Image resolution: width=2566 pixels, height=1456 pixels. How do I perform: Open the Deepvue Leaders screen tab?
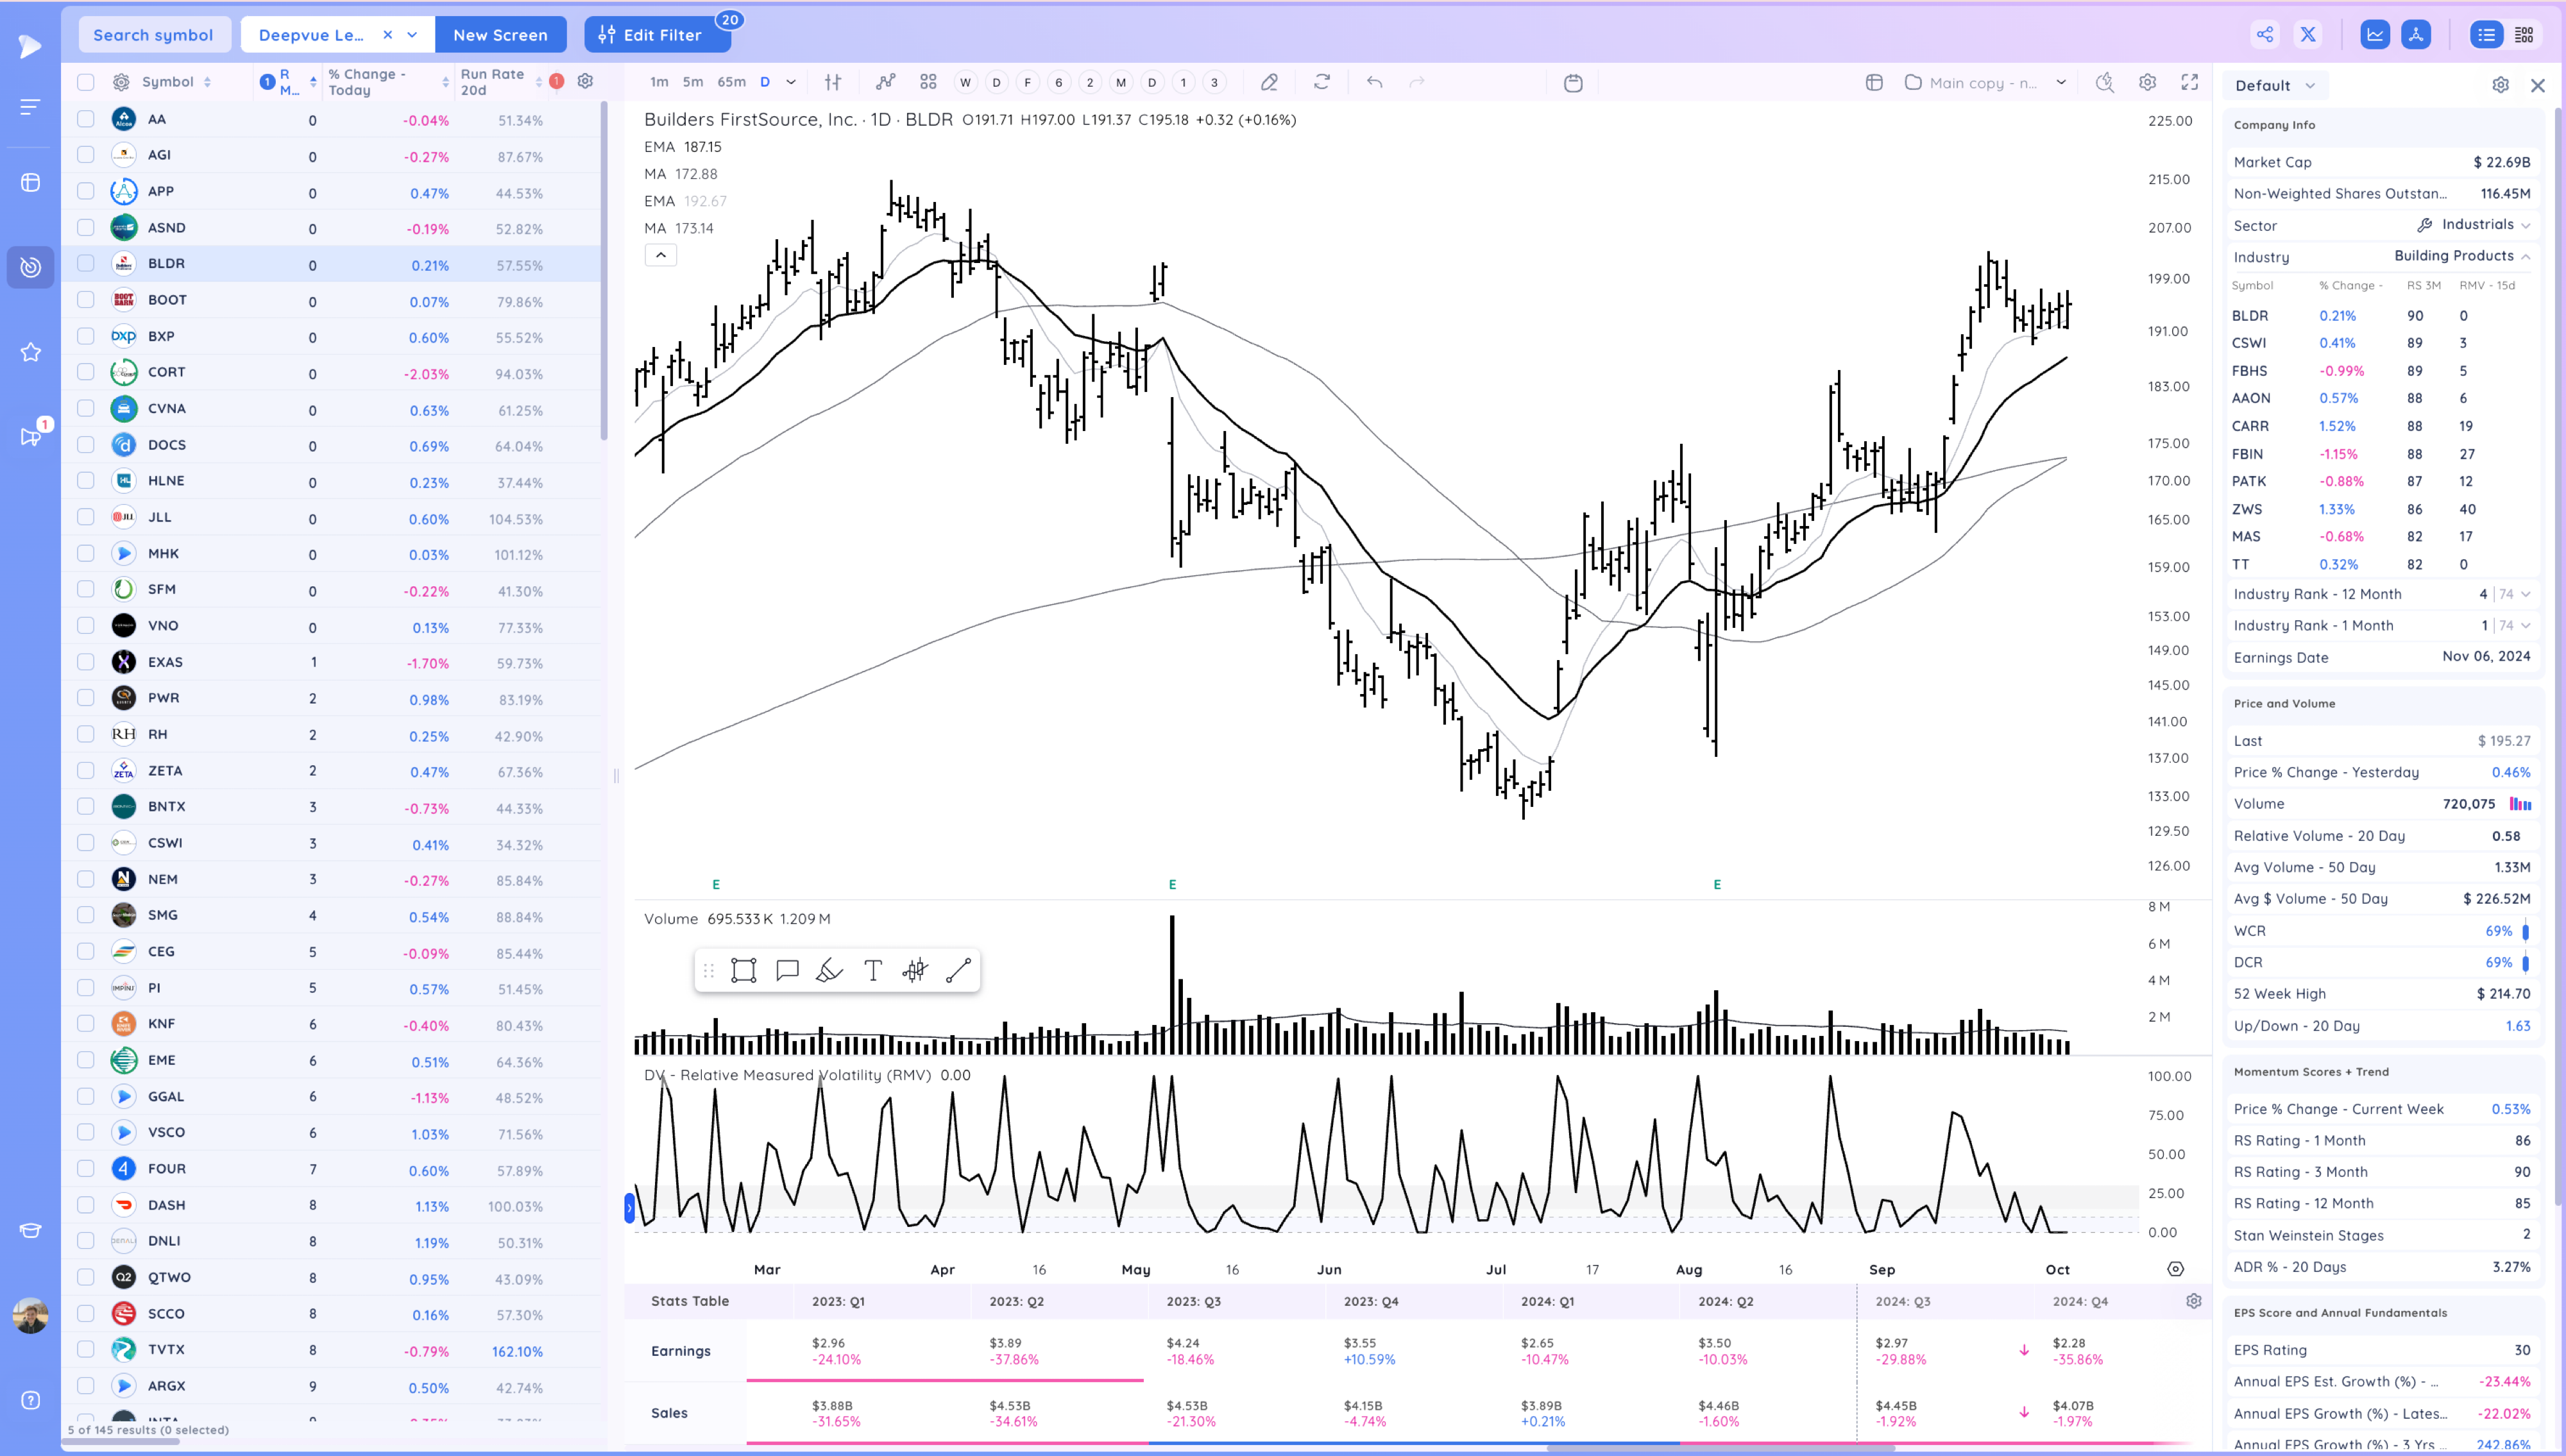(311, 35)
